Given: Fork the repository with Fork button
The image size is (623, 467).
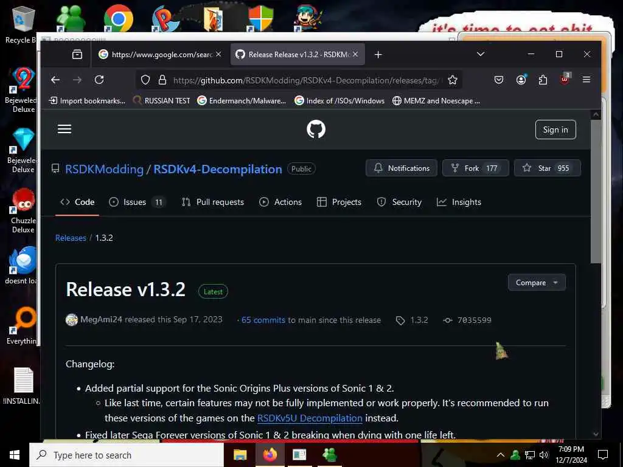Looking at the screenshot, I should pos(475,168).
